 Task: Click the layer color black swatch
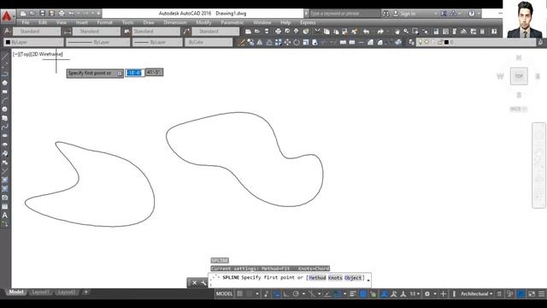pyautogui.click(x=446, y=42)
